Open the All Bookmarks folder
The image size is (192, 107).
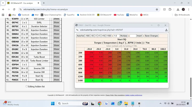tap(182, 15)
